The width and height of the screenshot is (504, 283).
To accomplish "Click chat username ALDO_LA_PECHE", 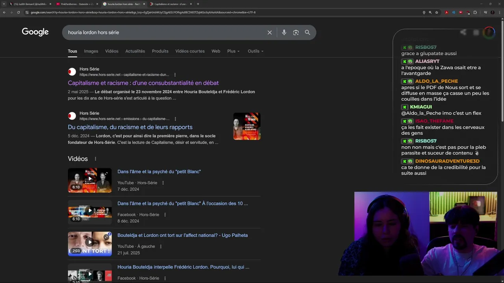I will click(436, 81).
